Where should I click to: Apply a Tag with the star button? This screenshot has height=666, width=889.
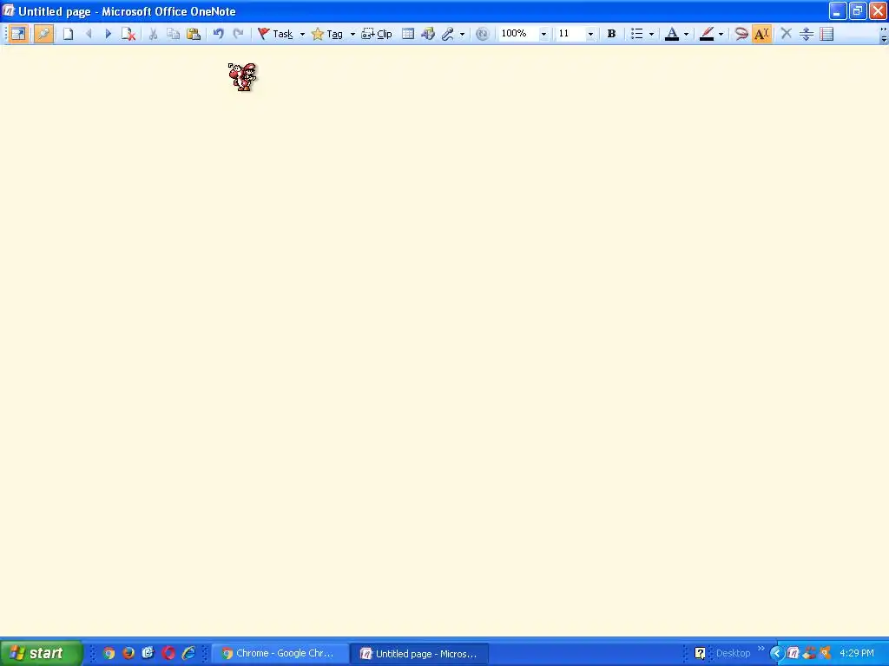click(327, 34)
